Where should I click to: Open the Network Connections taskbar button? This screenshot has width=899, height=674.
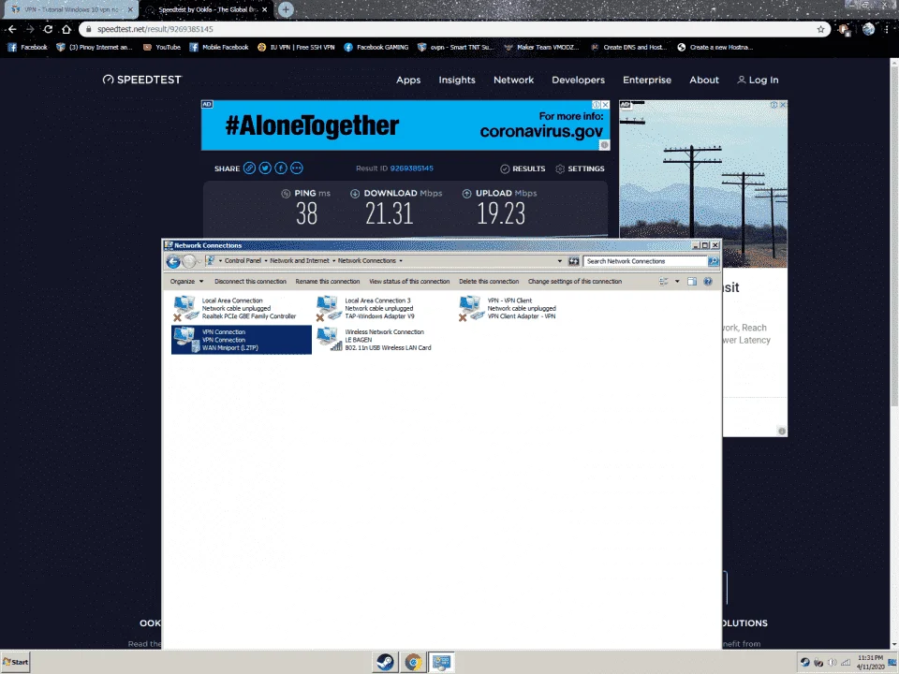click(441, 662)
